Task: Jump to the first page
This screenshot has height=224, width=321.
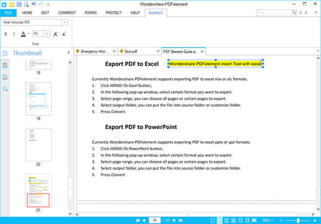Action: point(138,220)
